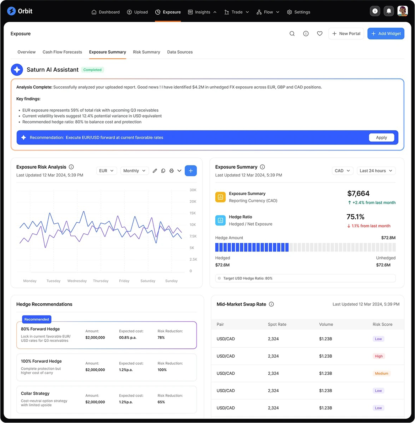Open the Cash Flow Forecasts tab
The width and height of the screenshot is (415, 423).
pos(62,52)
